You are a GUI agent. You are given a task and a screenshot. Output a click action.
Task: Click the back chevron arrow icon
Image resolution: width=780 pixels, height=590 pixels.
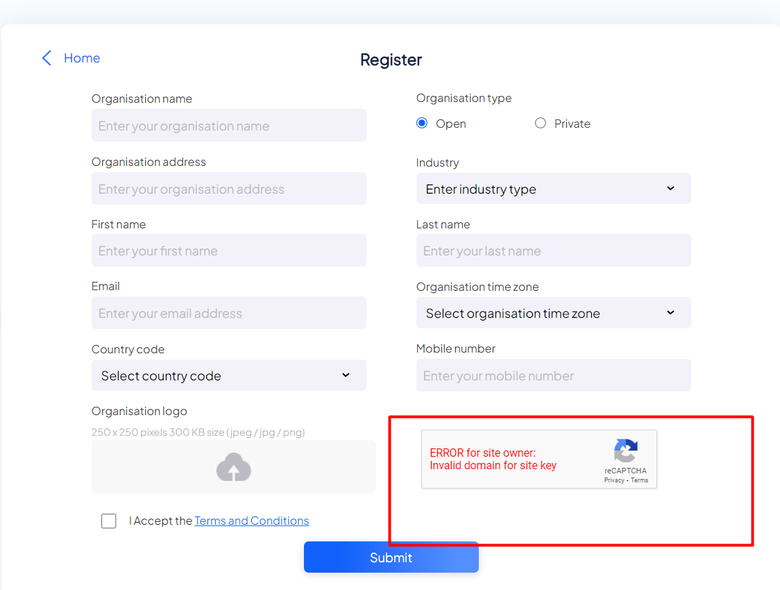point(46,58)
